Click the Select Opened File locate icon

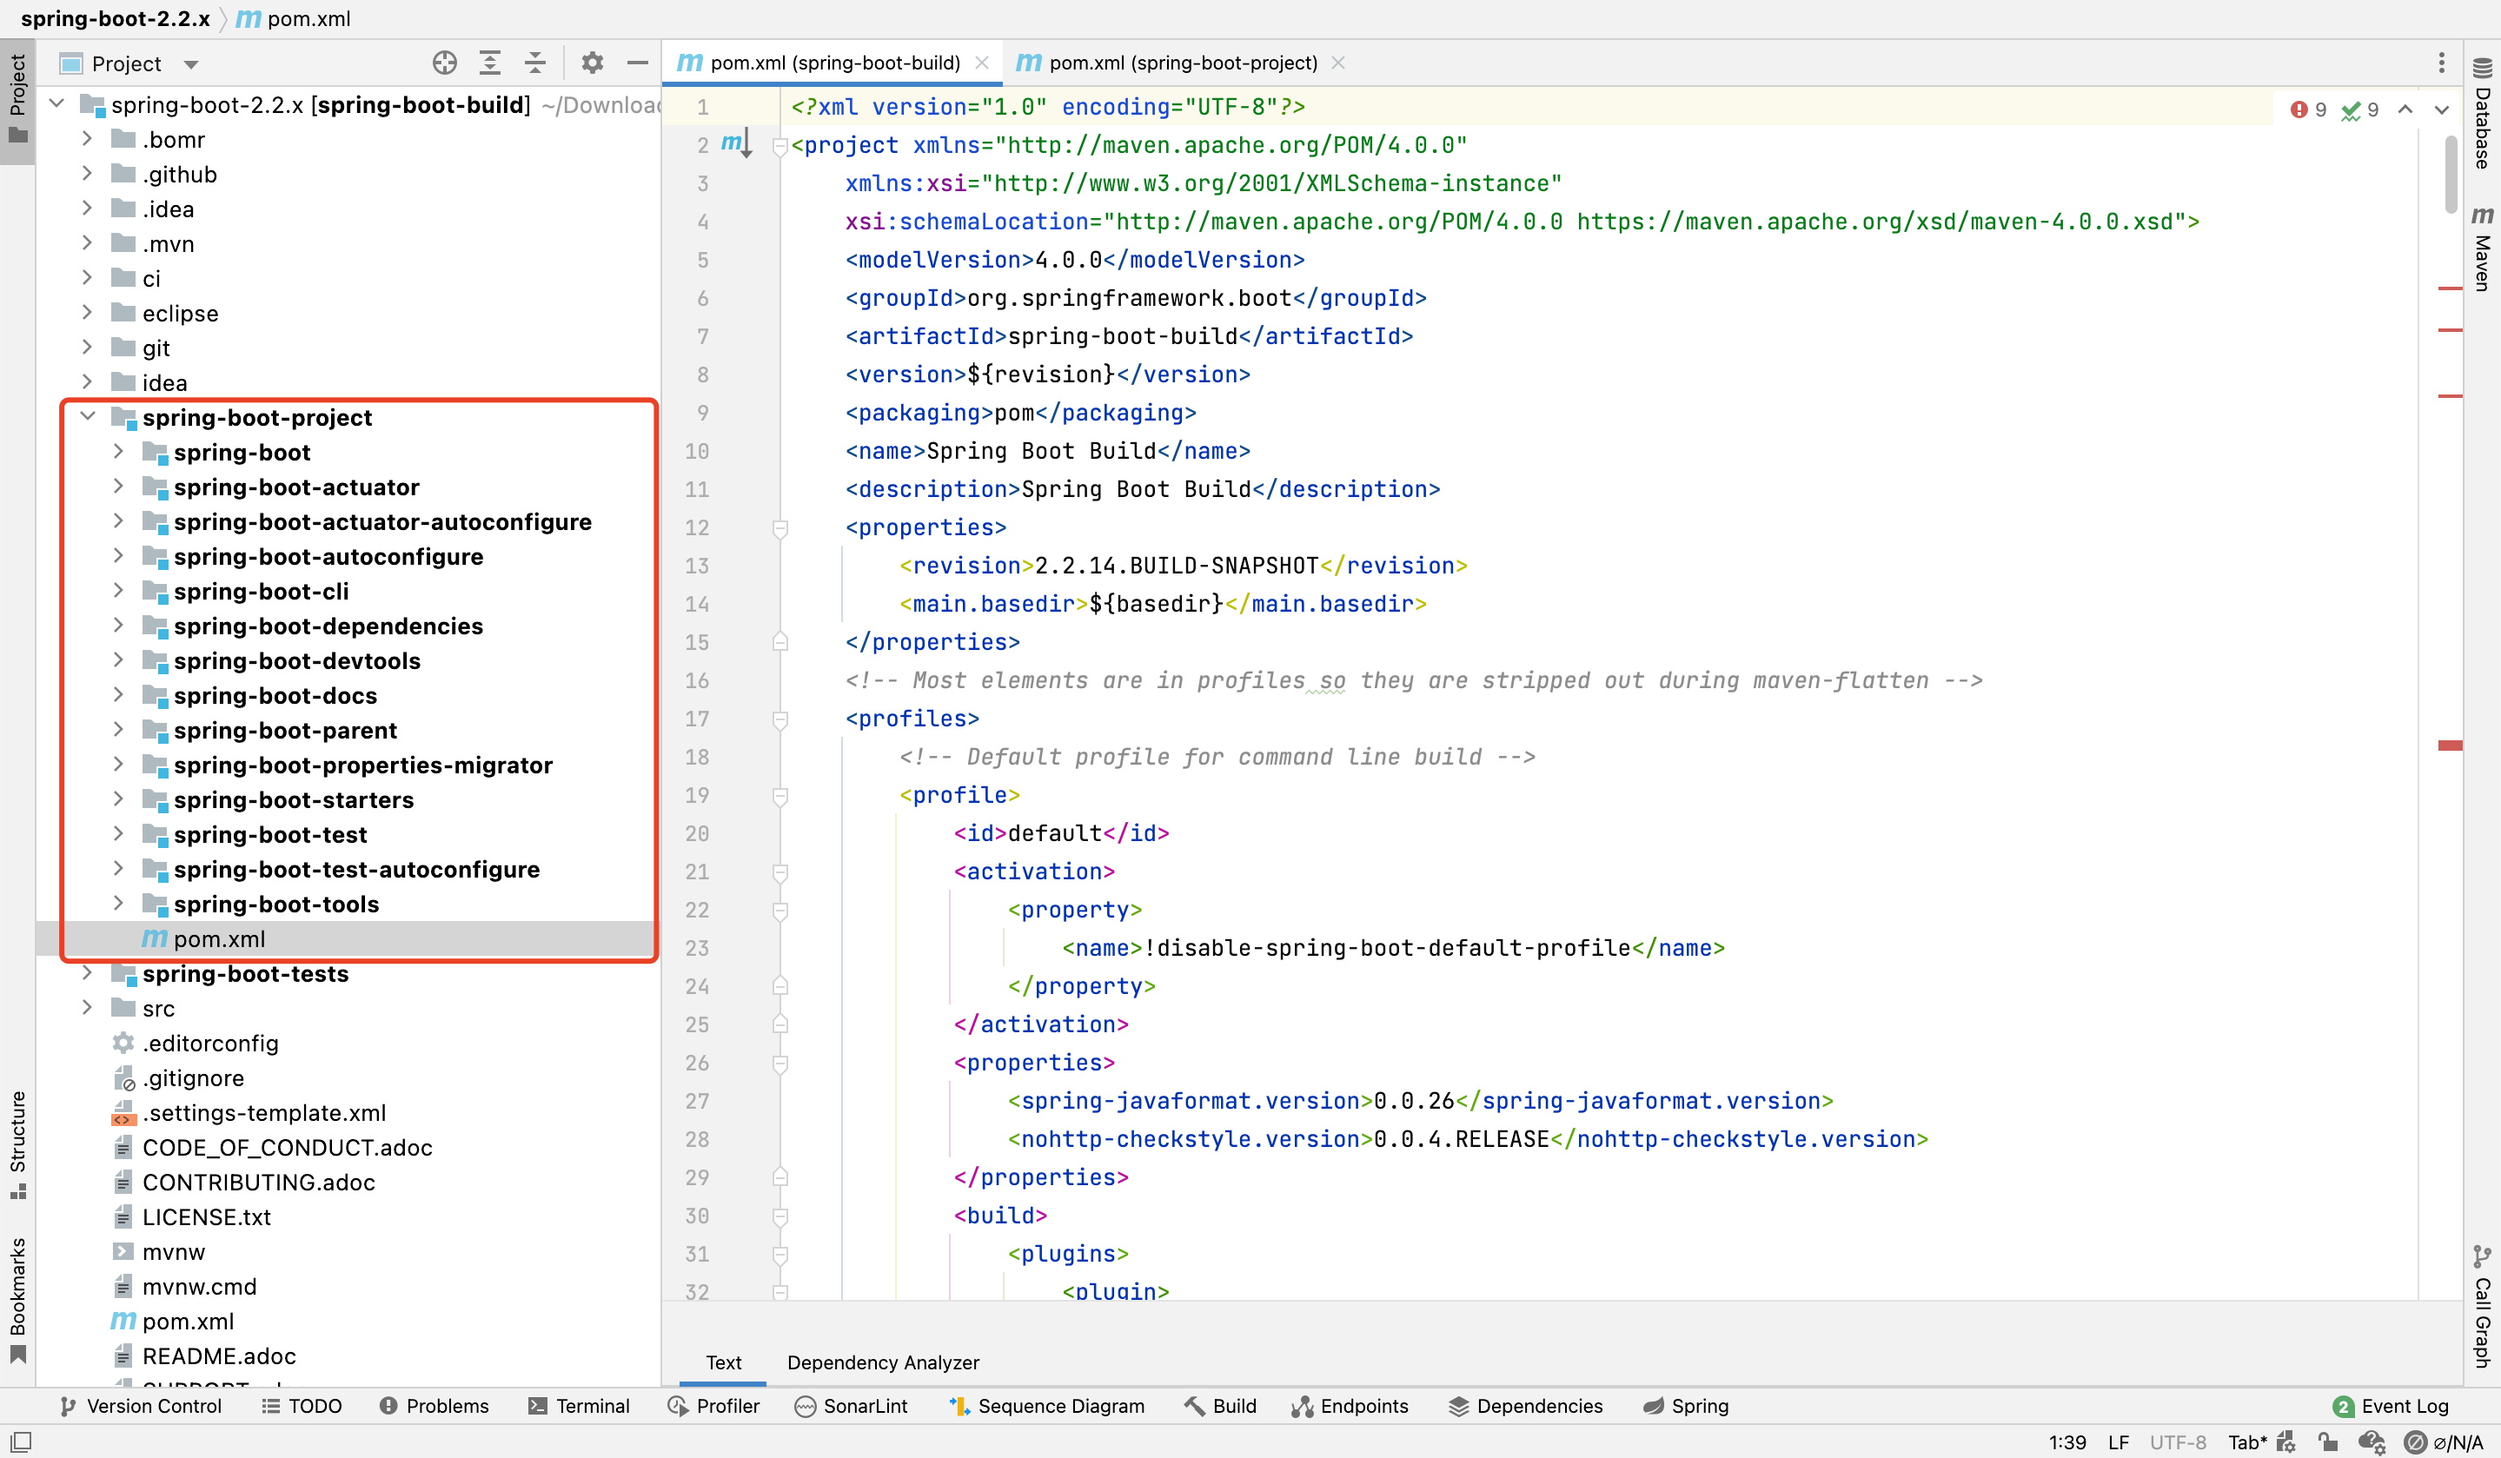point(445,63)
